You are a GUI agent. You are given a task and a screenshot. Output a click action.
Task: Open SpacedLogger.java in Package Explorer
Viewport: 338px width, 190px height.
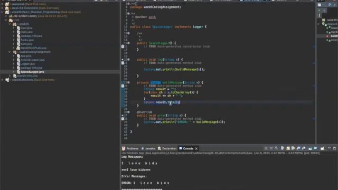coord(32,72)
